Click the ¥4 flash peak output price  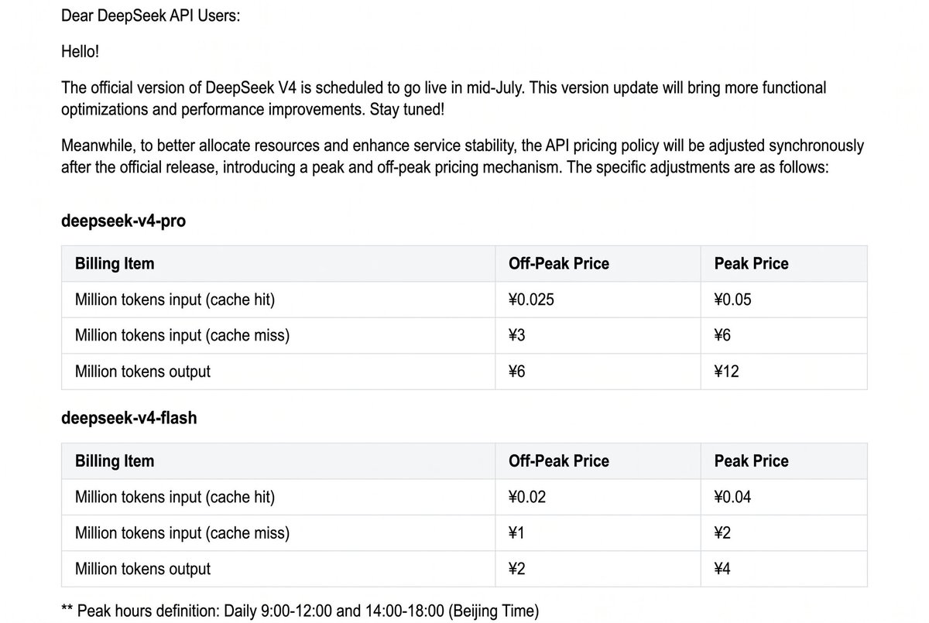pyautogui.click(x=722, y=569)
